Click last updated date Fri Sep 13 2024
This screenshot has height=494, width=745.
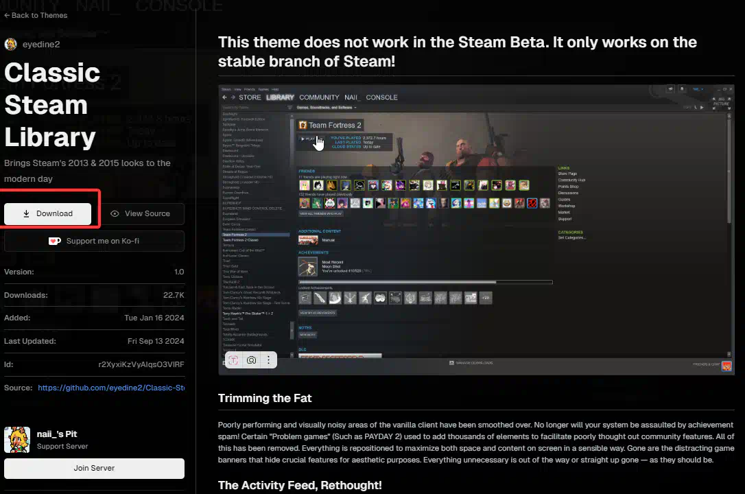[156, 341]
